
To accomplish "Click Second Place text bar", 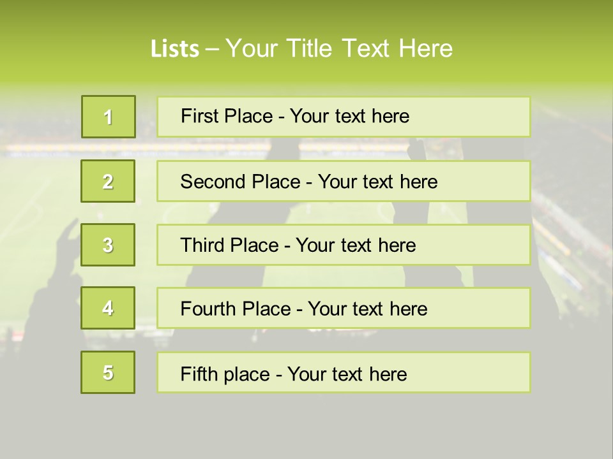I will [344, 181].
